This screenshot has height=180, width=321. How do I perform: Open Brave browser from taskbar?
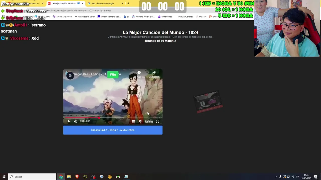point(77,177)
